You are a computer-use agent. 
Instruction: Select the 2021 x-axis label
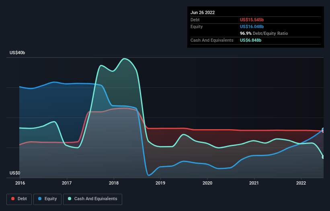(x=254, y=183)
